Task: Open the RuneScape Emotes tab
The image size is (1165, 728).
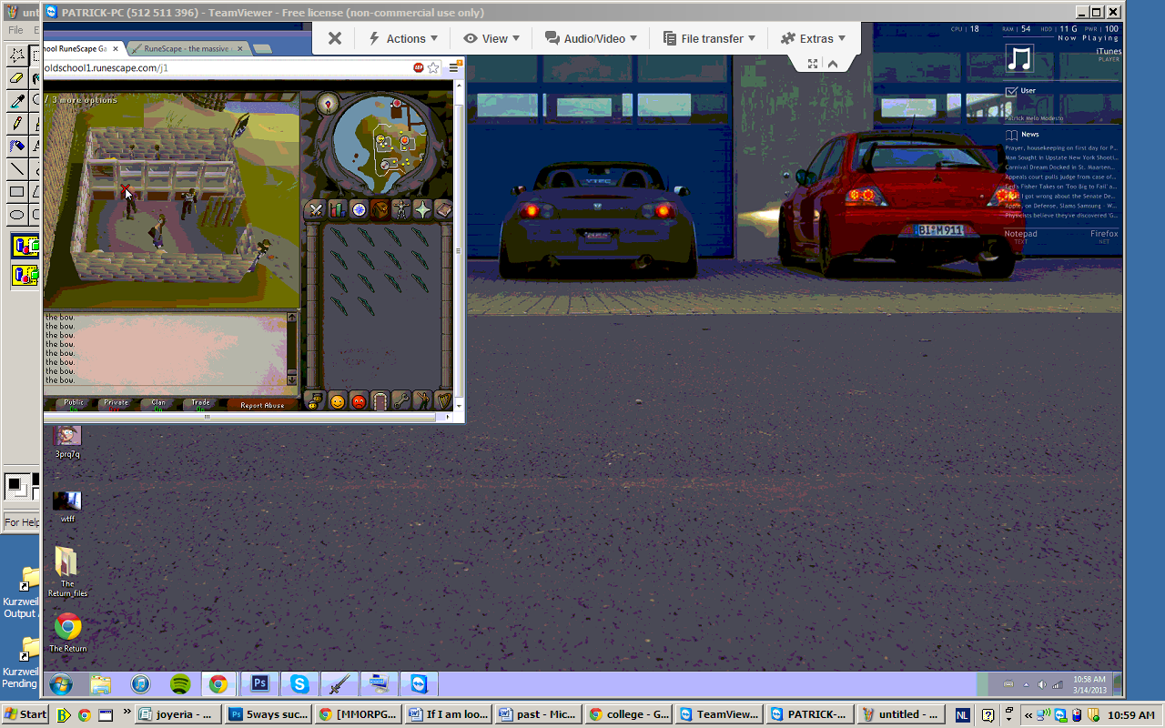Action: 423,400
